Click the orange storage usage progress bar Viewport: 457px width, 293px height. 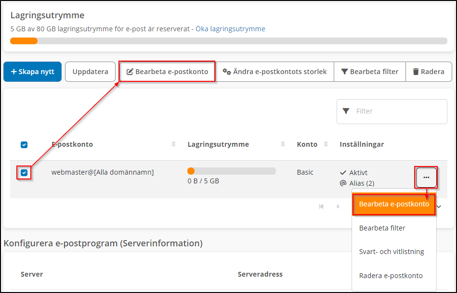(23, 41)
